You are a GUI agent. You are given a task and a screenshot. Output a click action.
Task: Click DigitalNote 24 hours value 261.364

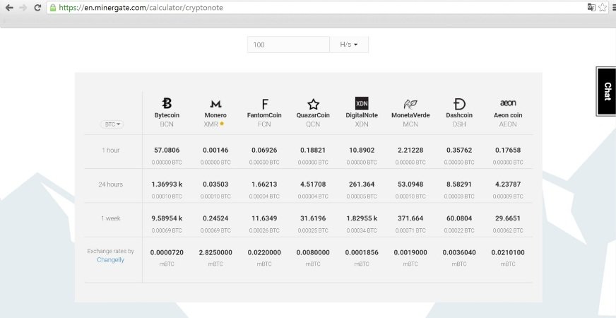[x=362, y=184]
